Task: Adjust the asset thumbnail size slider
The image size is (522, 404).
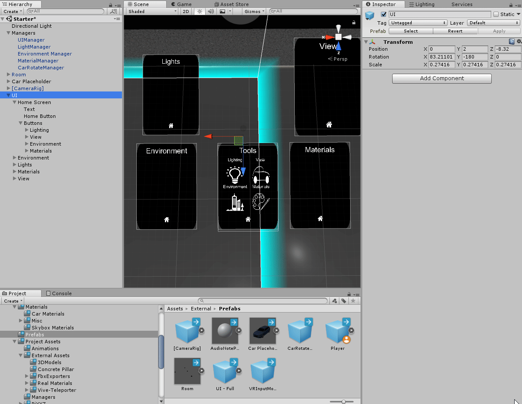Action: 344,401
